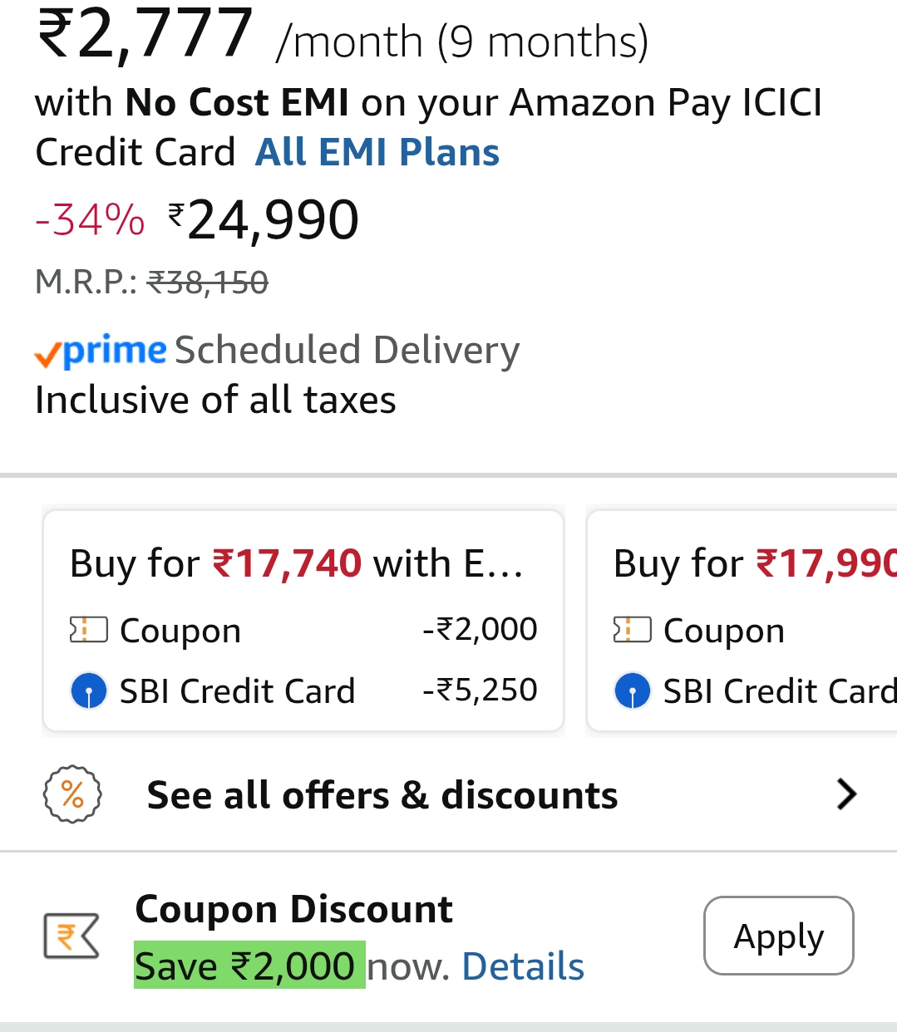Tap the struck-through M.R.P. ₹38,150 price
Image resolution: width=897 pixels, height=1032 pixels.
(207, 283)
